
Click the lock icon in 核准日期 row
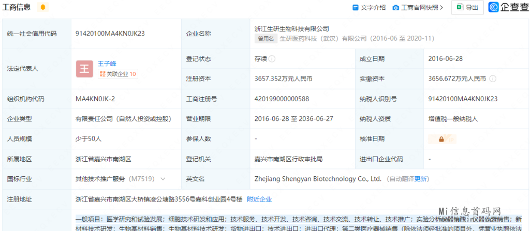(441, 139)
